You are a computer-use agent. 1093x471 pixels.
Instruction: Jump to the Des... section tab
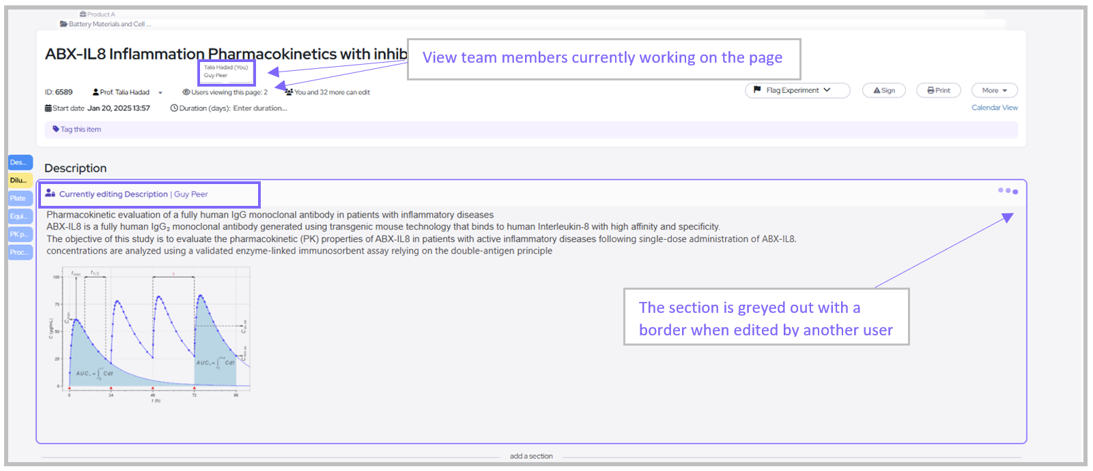pos(20,162)
